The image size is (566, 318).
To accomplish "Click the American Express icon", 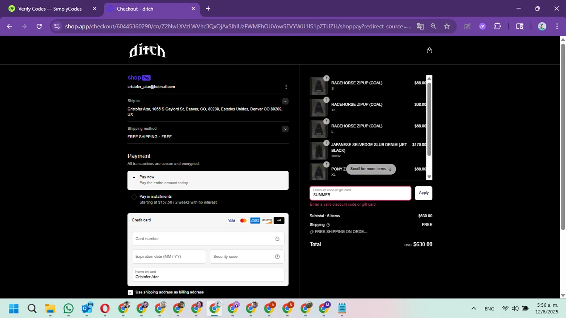I will (x=255, y=221).
